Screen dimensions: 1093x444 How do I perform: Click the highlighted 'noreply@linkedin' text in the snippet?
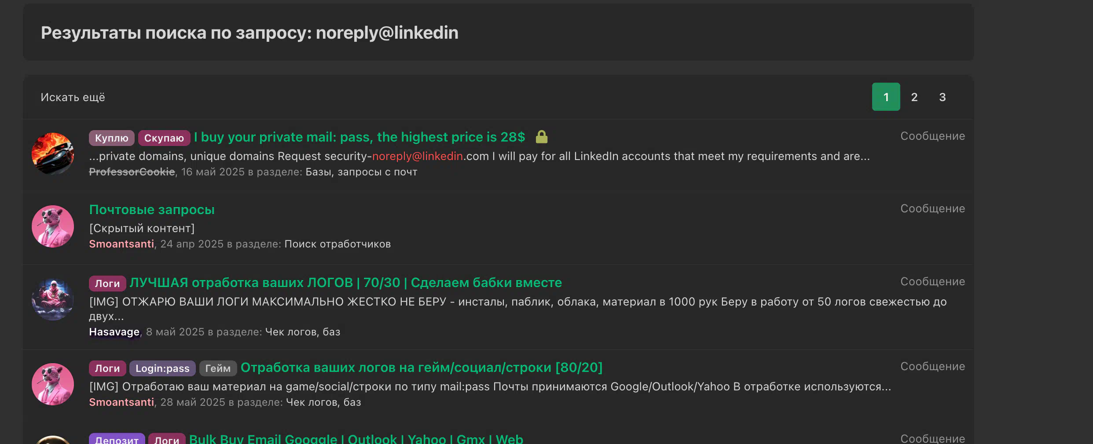tap(417, 156)
